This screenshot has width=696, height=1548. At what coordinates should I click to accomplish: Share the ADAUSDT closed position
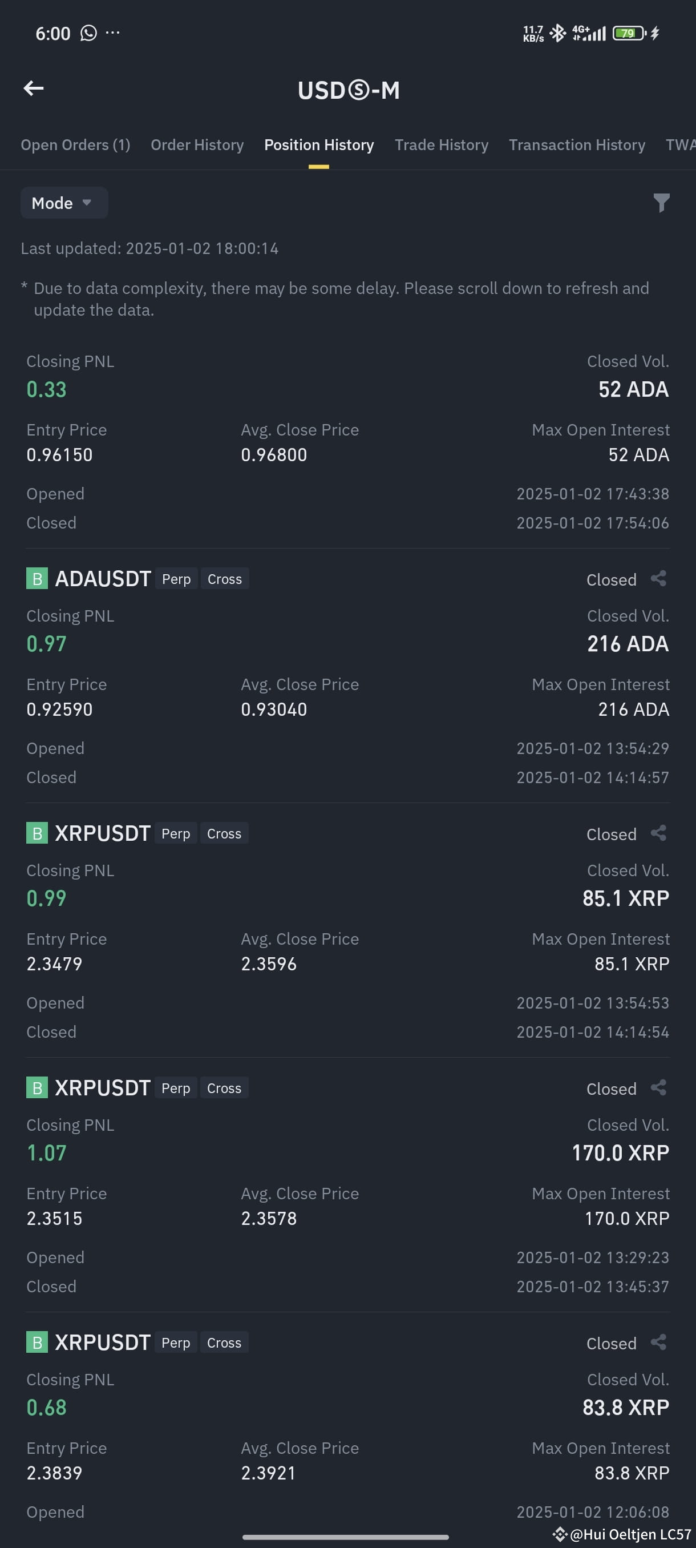point(659,579)
